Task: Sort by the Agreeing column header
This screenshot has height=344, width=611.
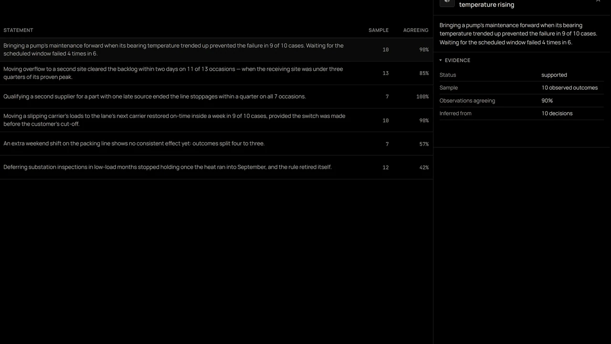Action: [416, 30]
